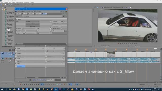Click the Save Preset button
Screen dimensions: 162x91
[x=33, y=26]
